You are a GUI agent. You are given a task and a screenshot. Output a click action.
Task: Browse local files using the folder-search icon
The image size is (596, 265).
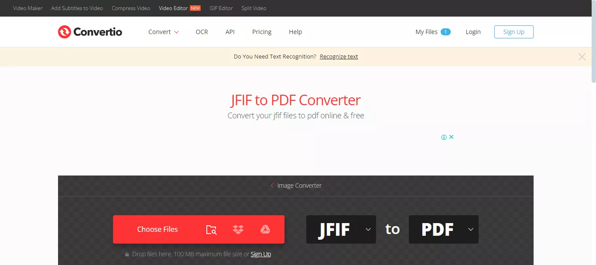(x=211, y=229)
